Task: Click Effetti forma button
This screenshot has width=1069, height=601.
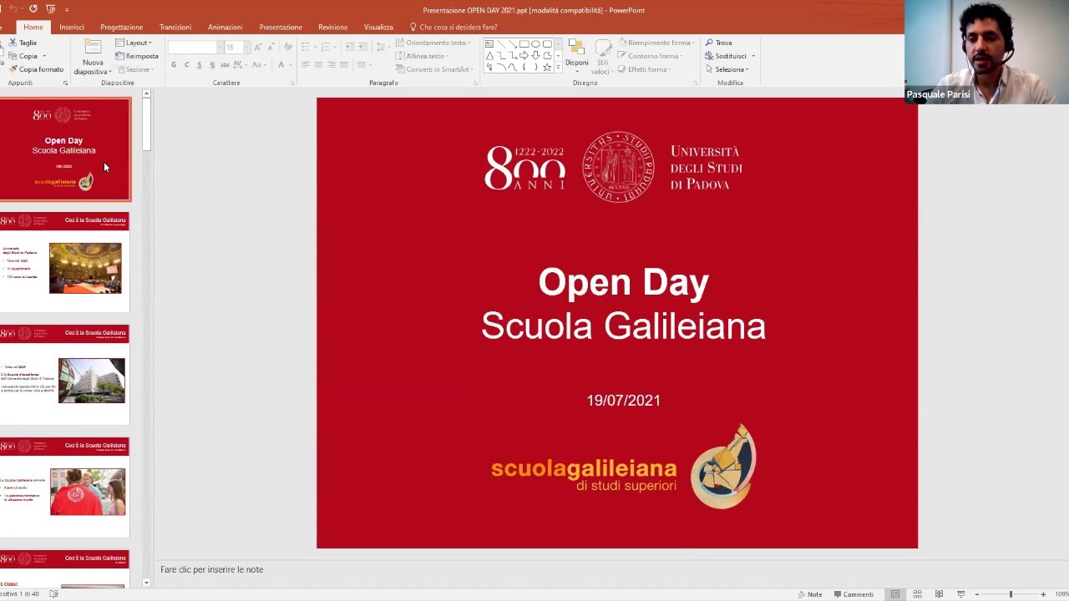Action: pyautogui.click(x=644, y=69)
